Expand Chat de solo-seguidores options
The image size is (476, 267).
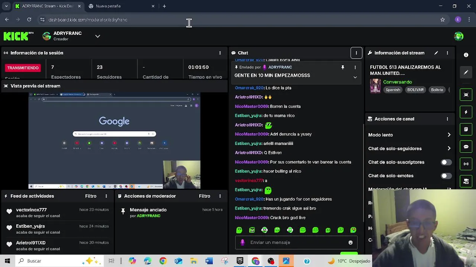click(449, 149)
